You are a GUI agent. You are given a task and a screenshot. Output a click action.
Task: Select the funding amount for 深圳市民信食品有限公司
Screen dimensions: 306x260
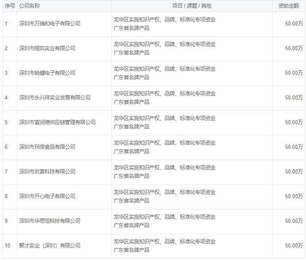(294, 147)
